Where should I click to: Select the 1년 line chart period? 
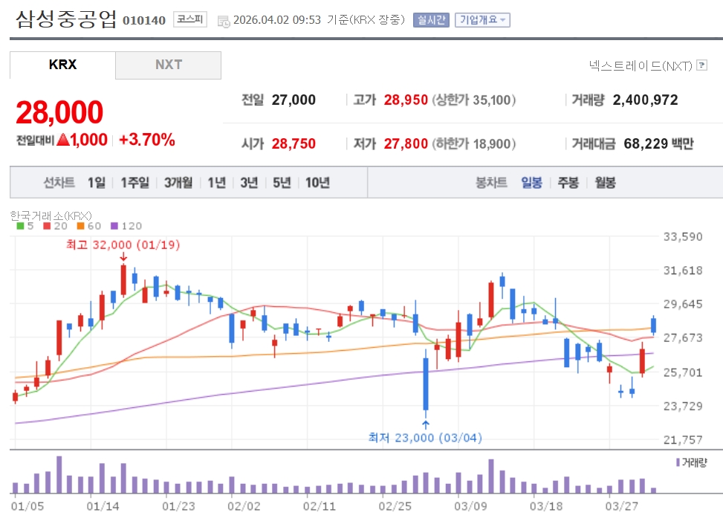[216, 182]
